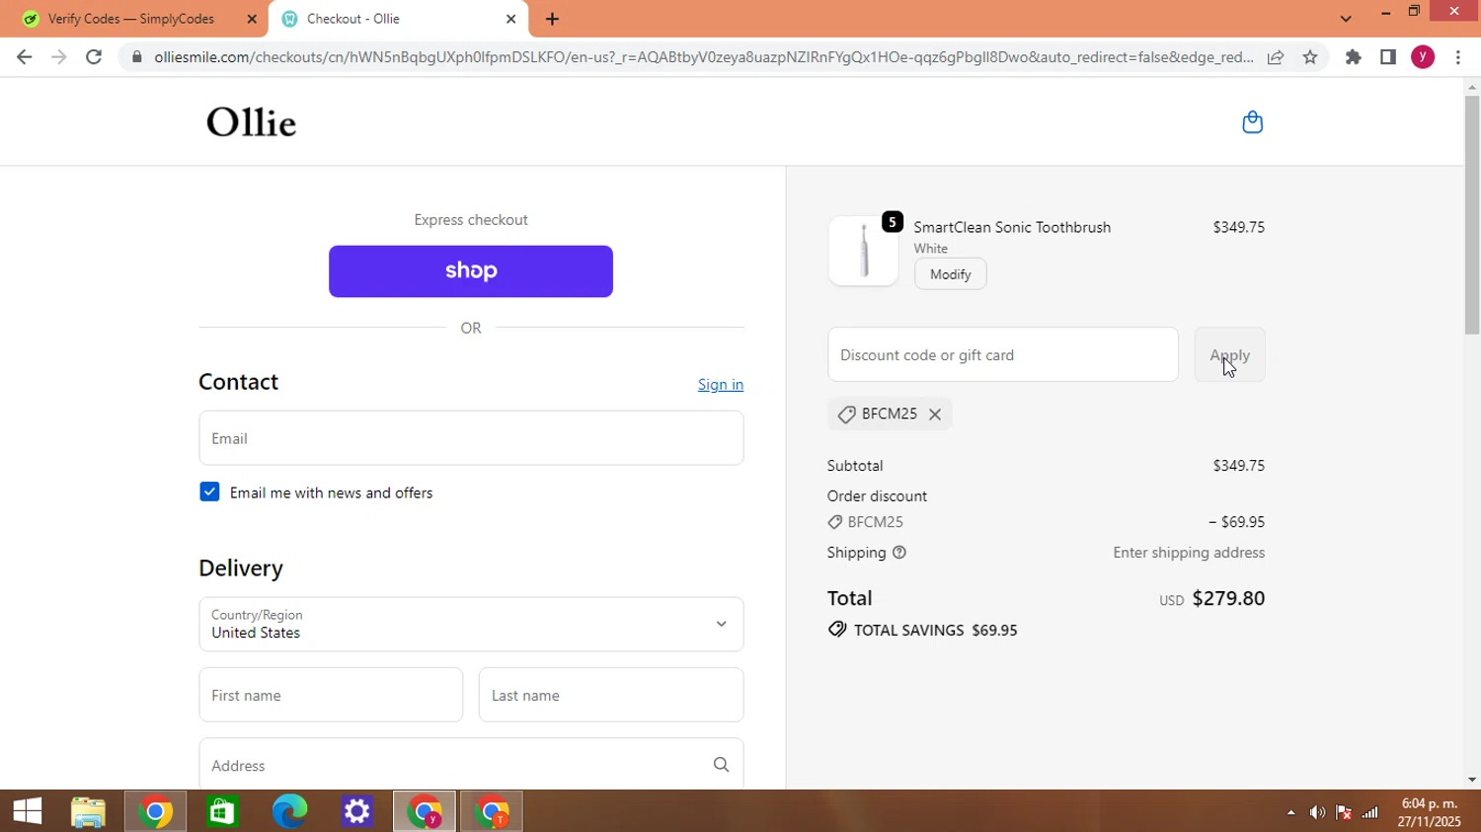Click the Apply discount button
This screenshot has width=1481, height=832.
click(1229, 354)
